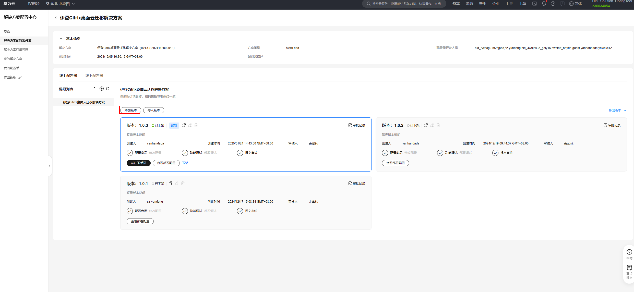Screen dimensions: 634x292
Task: Open 审批记录 for version 1.0.3
Action: coord(357,125)
